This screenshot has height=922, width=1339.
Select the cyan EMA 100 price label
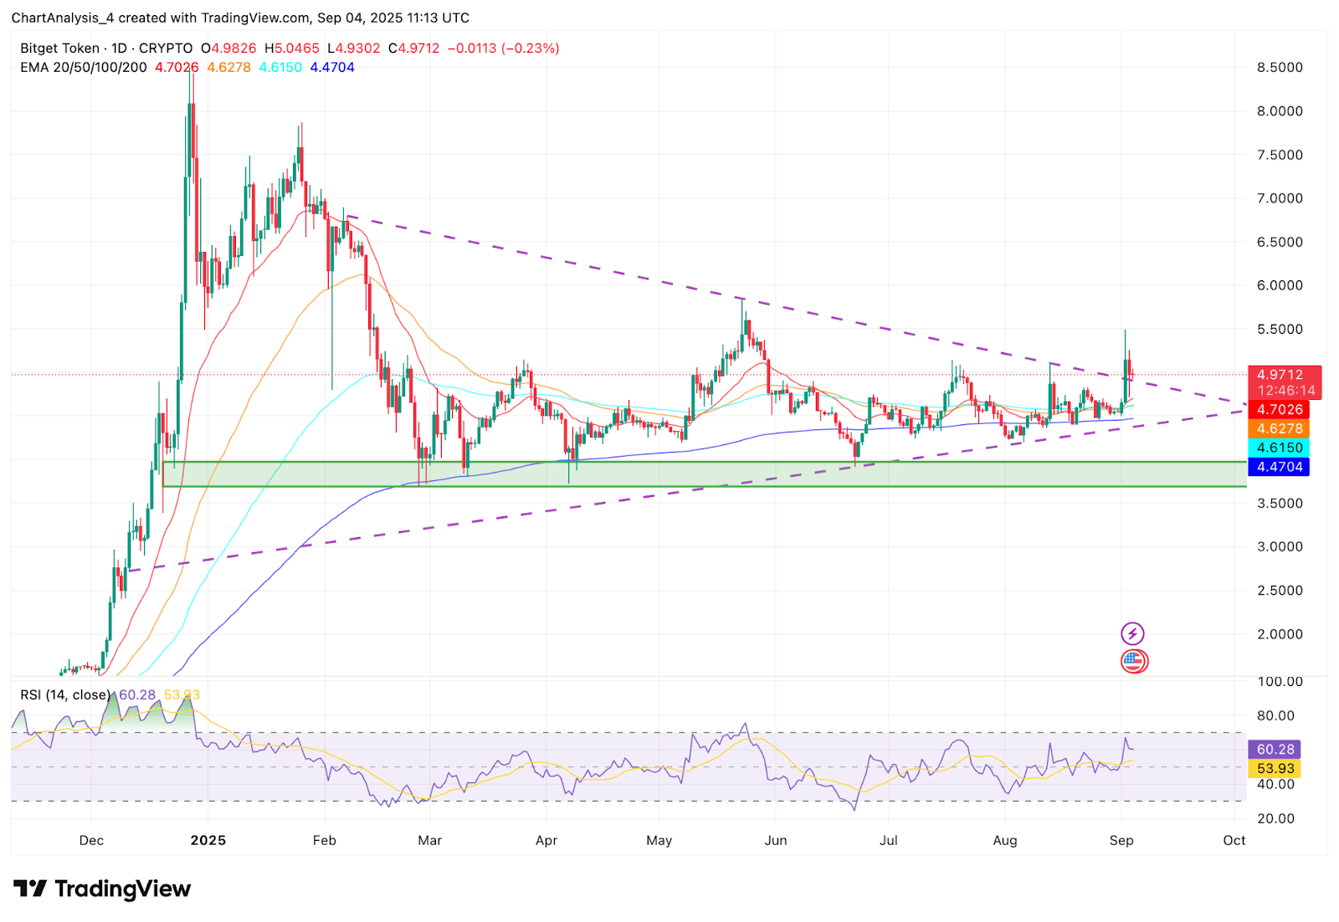pos(1280,448)
